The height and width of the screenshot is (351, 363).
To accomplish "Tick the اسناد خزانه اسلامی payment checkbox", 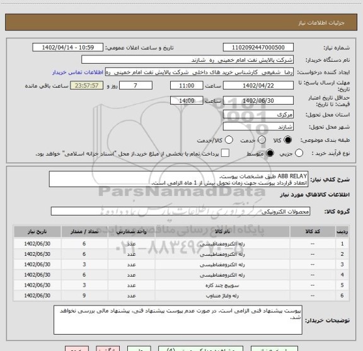I will pyautogui.click(x=225, y=153).
